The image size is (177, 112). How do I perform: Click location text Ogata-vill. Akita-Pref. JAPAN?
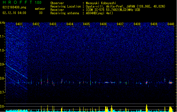point(110,6)
